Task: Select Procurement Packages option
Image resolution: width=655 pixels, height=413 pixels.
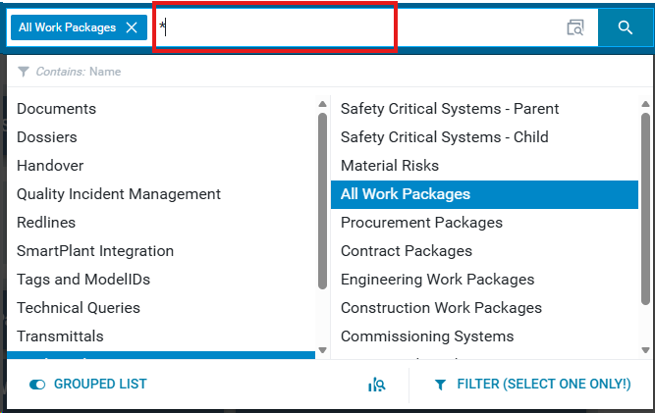Action: tap(421, 223)
